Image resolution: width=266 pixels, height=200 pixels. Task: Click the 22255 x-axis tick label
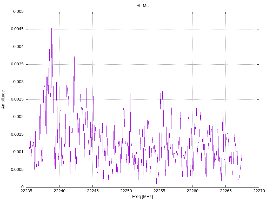point(159,191)
